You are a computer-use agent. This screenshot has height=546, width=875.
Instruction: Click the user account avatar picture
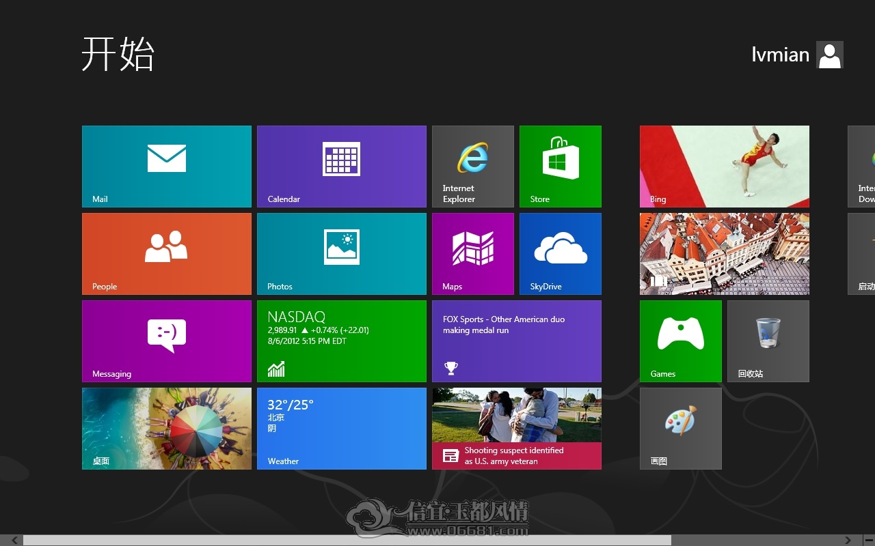click(x=830, y=55)
